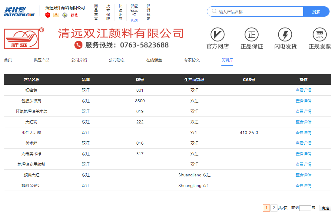Open the 专家论文 navigation tab
Image resolution: width=335 pixels, height=213 pixels.
pyautogui.click(x=192, y=60)
